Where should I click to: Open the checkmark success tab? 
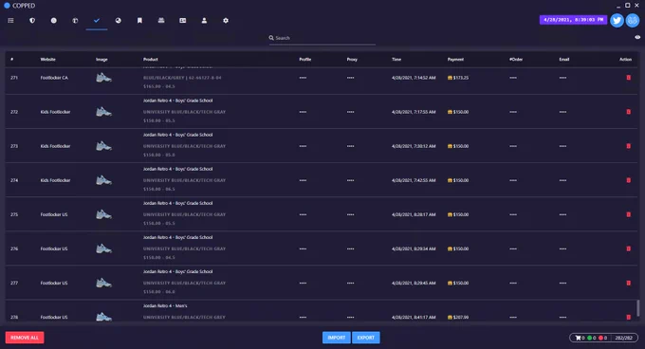97,21
